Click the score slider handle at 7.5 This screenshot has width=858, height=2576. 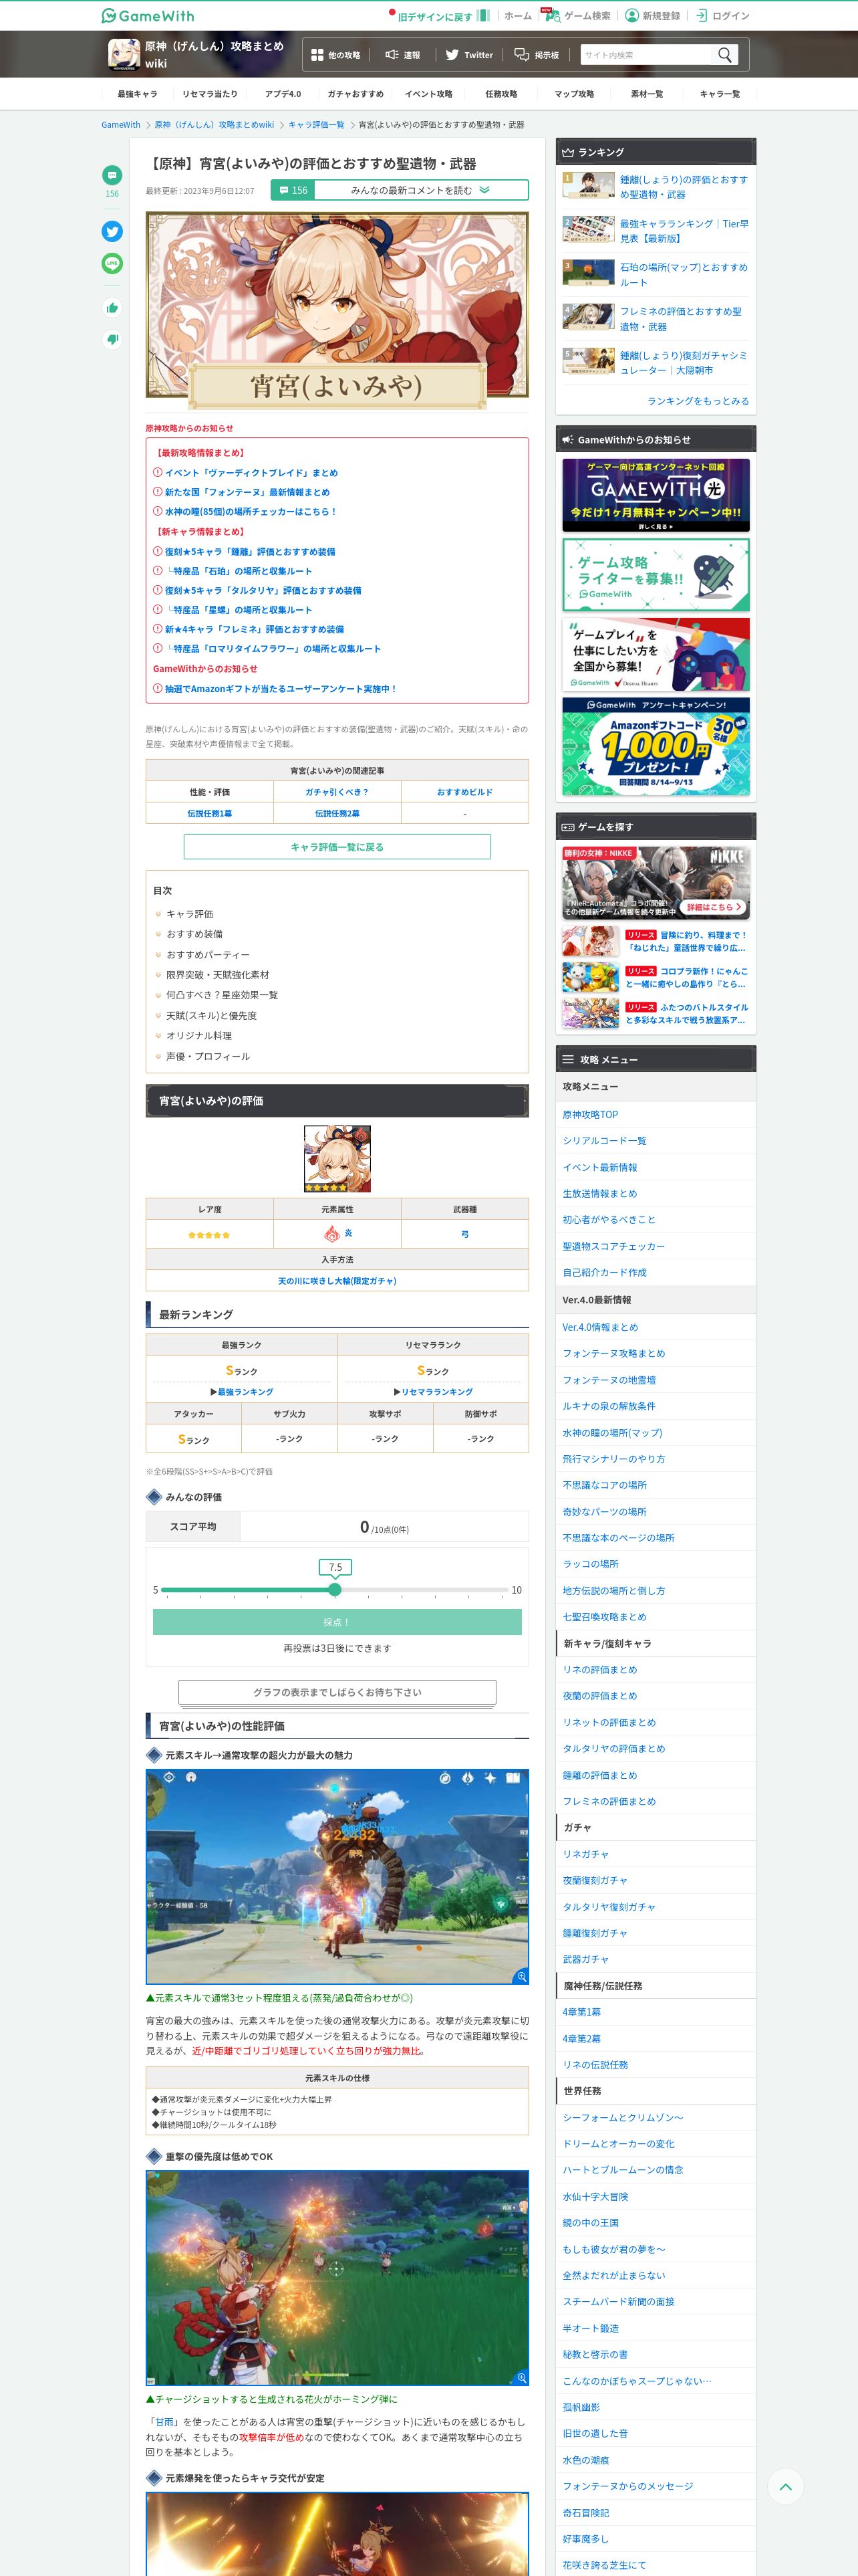335,1589
